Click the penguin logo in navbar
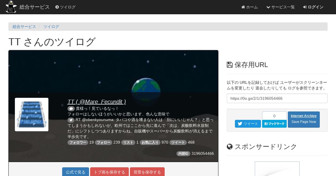Screen dimensions: 336x176 coord(11,7)
